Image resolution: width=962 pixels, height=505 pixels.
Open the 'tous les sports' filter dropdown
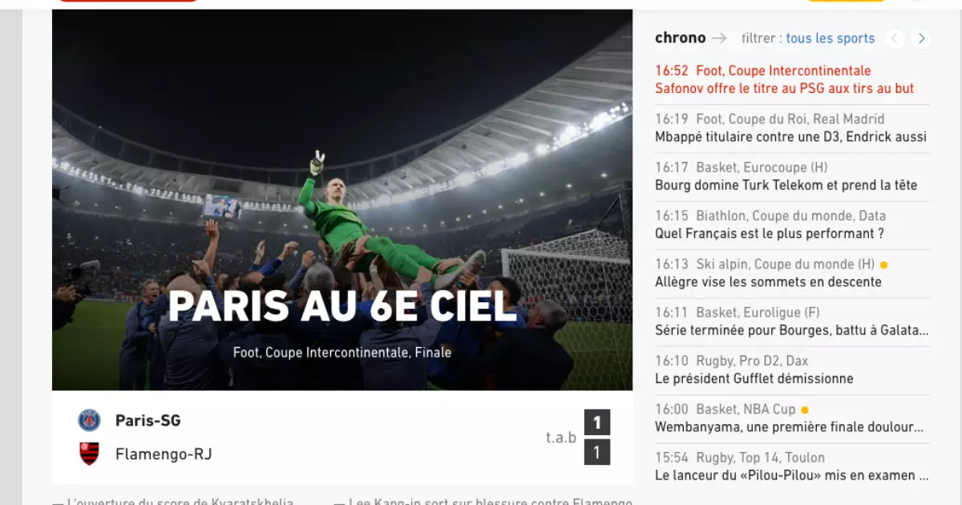click(830, 38)
